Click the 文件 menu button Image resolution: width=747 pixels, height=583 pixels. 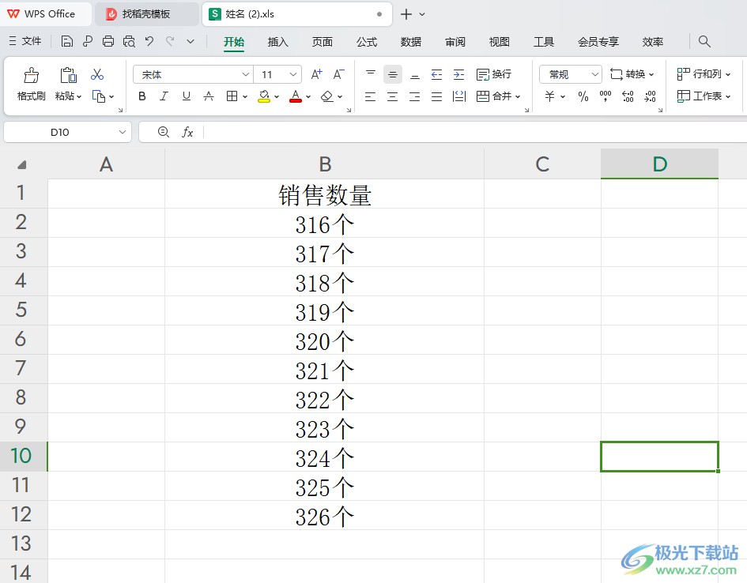(x=25, y=41)
